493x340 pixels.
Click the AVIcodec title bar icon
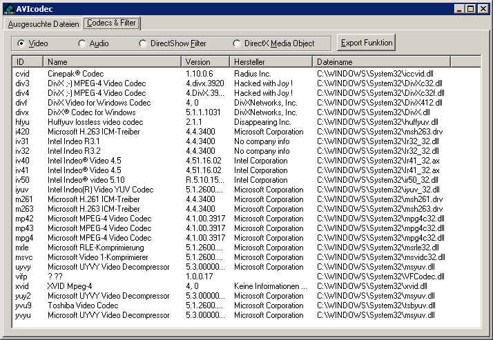click(x=9, y=9)
